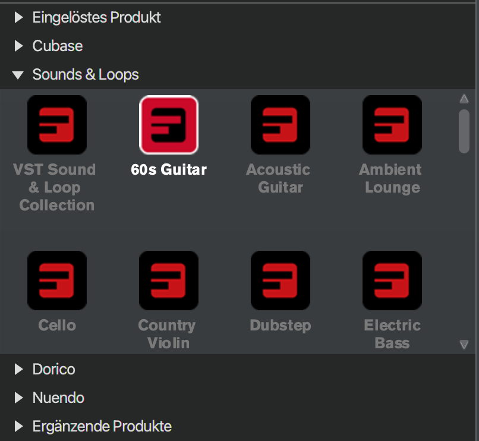Choose the Ambient Lounge icon

[392, 125]
